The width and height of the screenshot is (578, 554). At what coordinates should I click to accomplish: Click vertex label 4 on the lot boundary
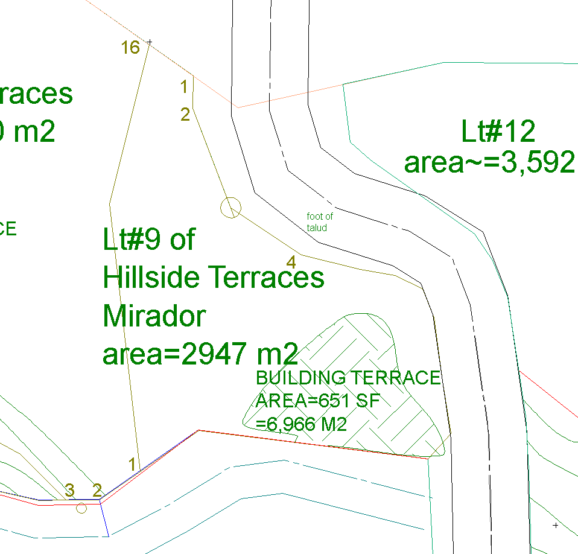coord(291,263)
